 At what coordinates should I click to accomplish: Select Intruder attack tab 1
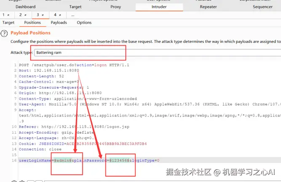point(3,15)
